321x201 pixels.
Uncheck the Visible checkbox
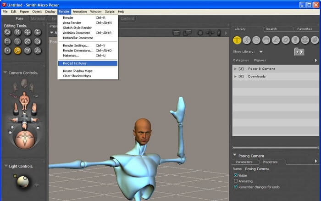[x=236, y=175]
